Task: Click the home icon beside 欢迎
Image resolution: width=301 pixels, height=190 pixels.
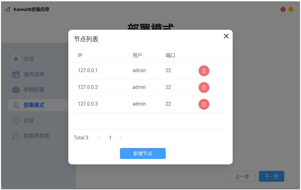Action: click(x=16, y=59)
